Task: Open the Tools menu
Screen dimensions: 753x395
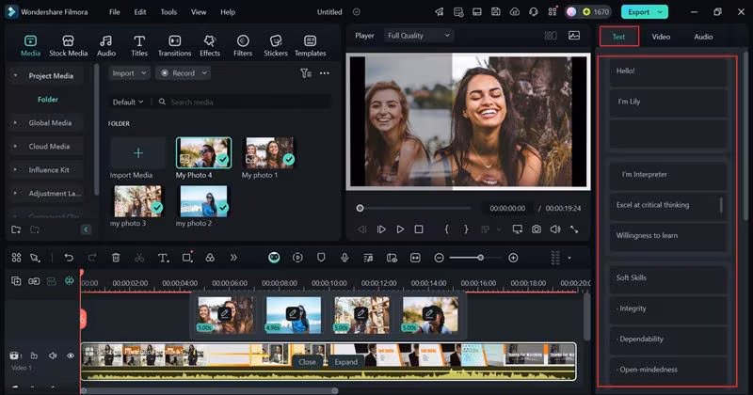Action: [x=168, y=12]
